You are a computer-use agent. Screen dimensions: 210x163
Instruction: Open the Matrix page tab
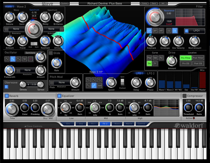point(128,124)
